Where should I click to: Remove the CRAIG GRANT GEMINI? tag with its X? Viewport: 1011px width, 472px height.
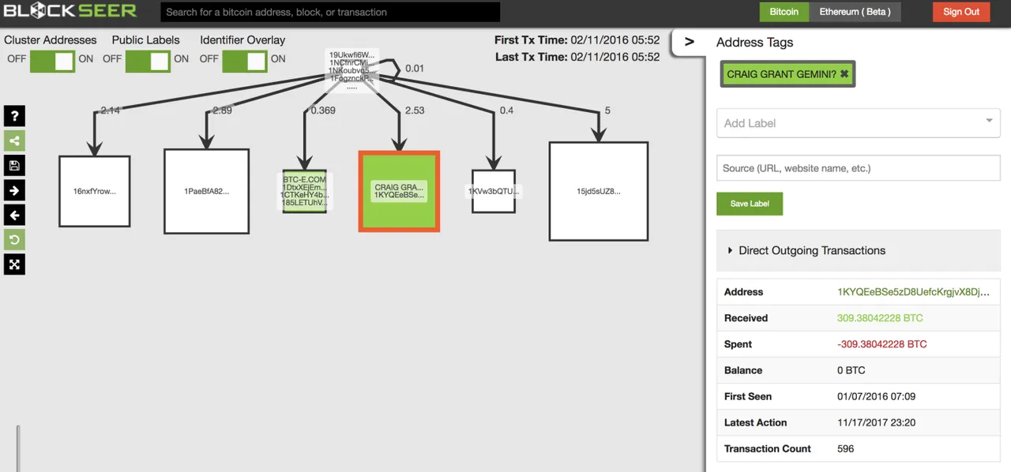844,74
